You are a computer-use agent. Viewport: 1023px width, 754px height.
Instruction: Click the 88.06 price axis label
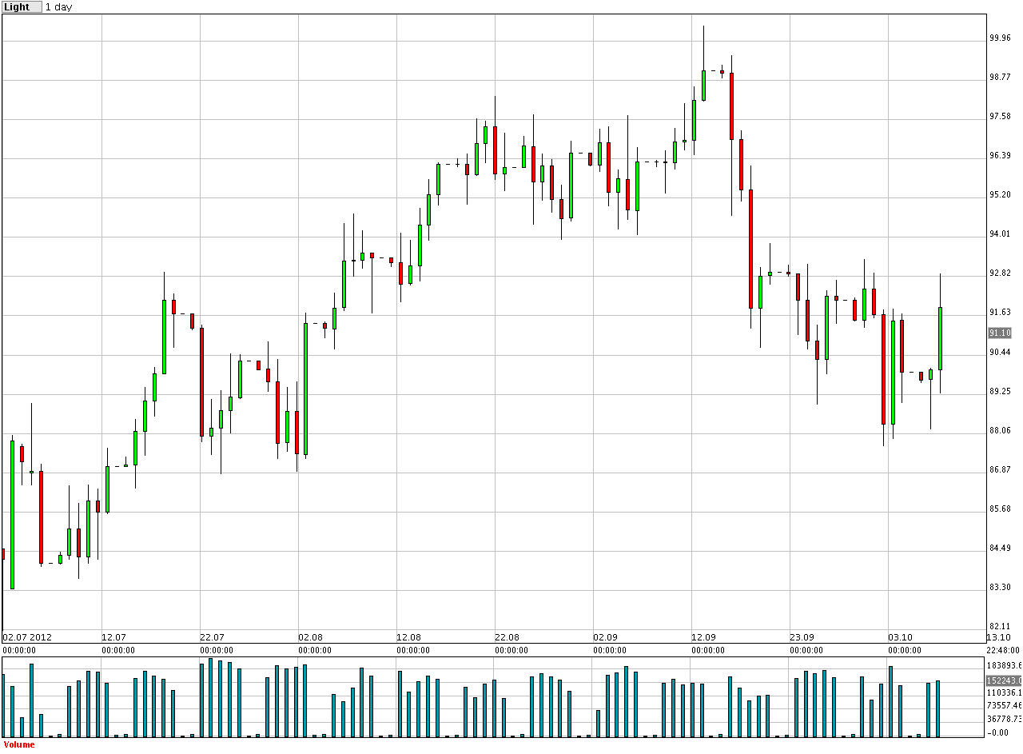click(x=1001, y=430)
